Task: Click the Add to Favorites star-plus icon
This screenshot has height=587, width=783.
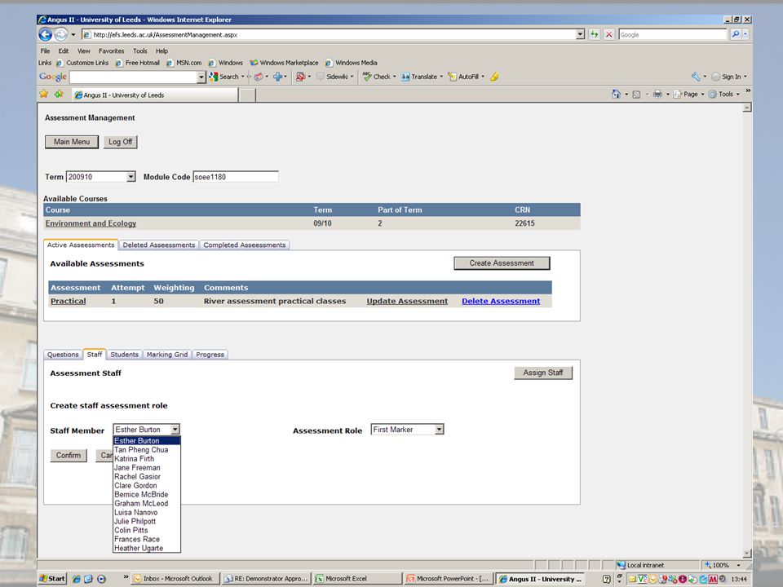Action: tap(59, 94)
